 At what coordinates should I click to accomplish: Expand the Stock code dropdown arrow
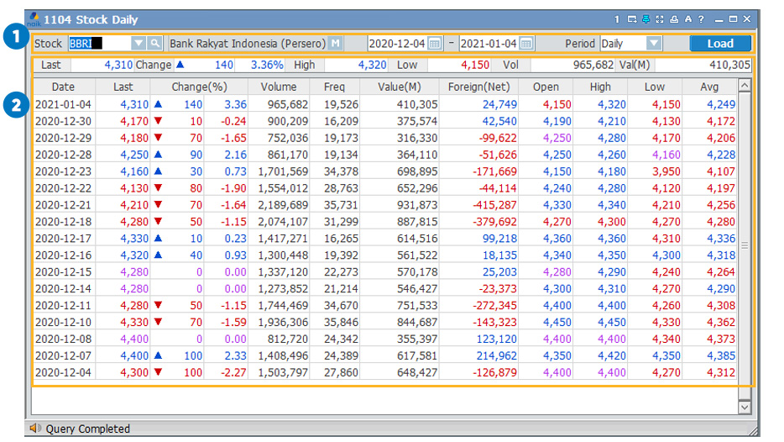(x=139, y=44)
